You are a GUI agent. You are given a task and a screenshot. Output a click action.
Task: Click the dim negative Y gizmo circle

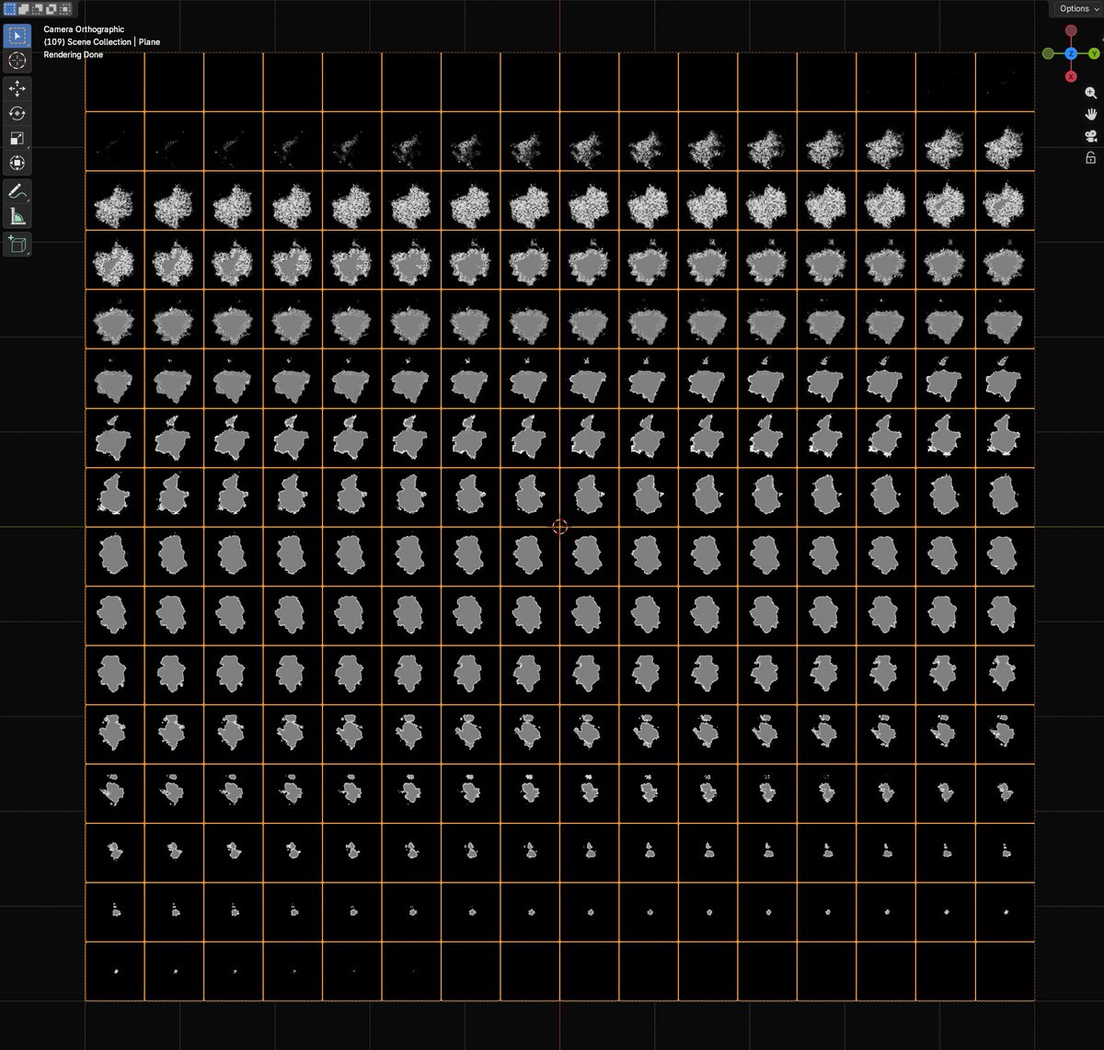pyautogui.click(x=1048, y=54)
